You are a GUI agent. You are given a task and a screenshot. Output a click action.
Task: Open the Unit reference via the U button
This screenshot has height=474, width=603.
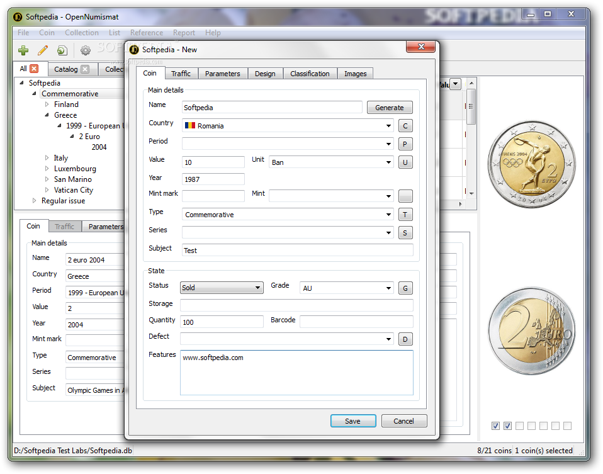(405, 162)
